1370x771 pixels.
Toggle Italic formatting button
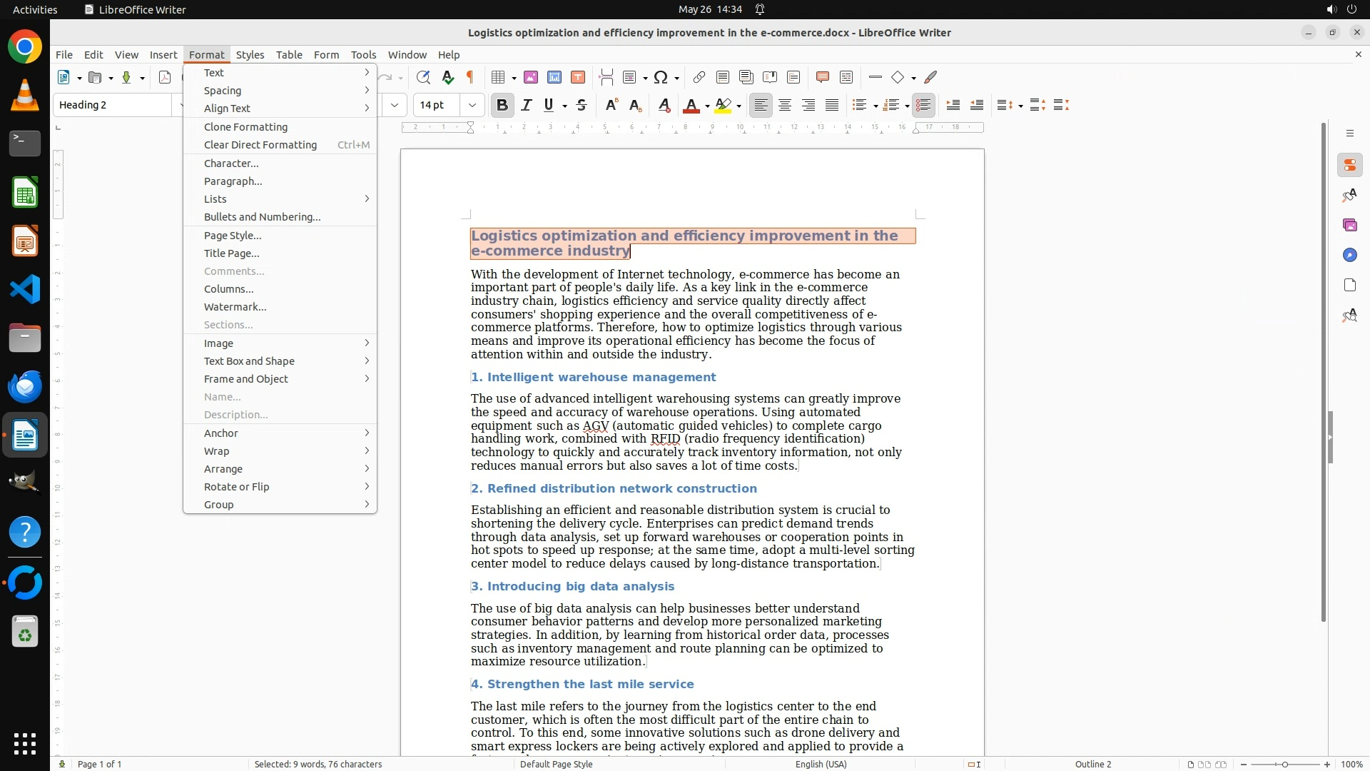[x=527, y=106]
